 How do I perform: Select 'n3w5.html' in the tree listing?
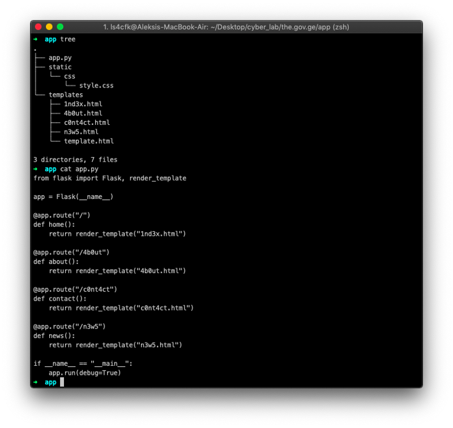pos(81,132)
